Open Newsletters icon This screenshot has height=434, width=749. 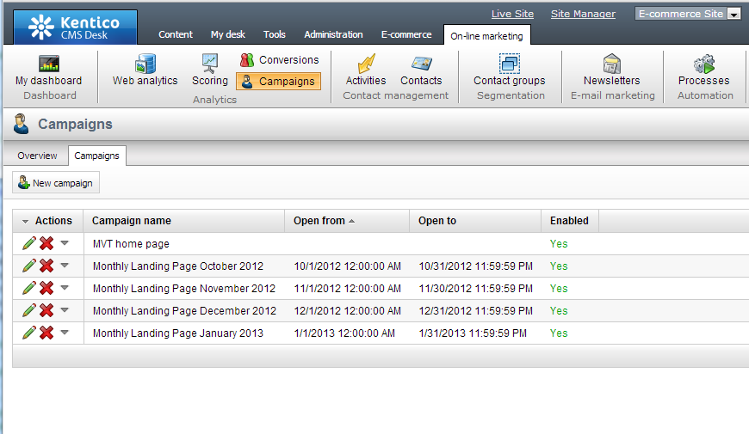pyautogui.click(x=612, y=64)
